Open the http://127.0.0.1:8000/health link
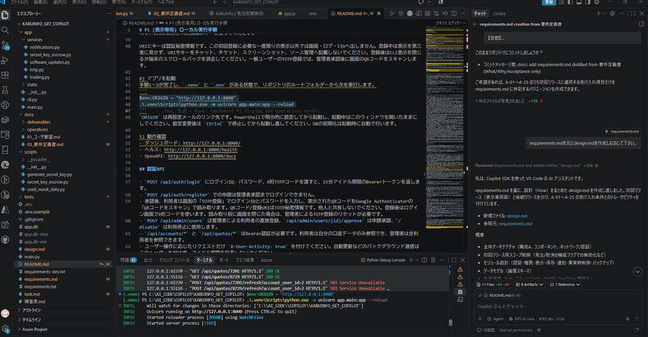 click(201, 149)
